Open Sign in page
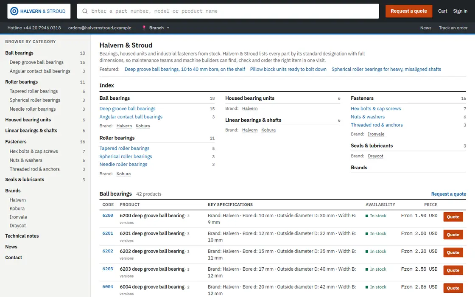Image resolution: width=475 pixels, height=297 pixels. (460, 11)
